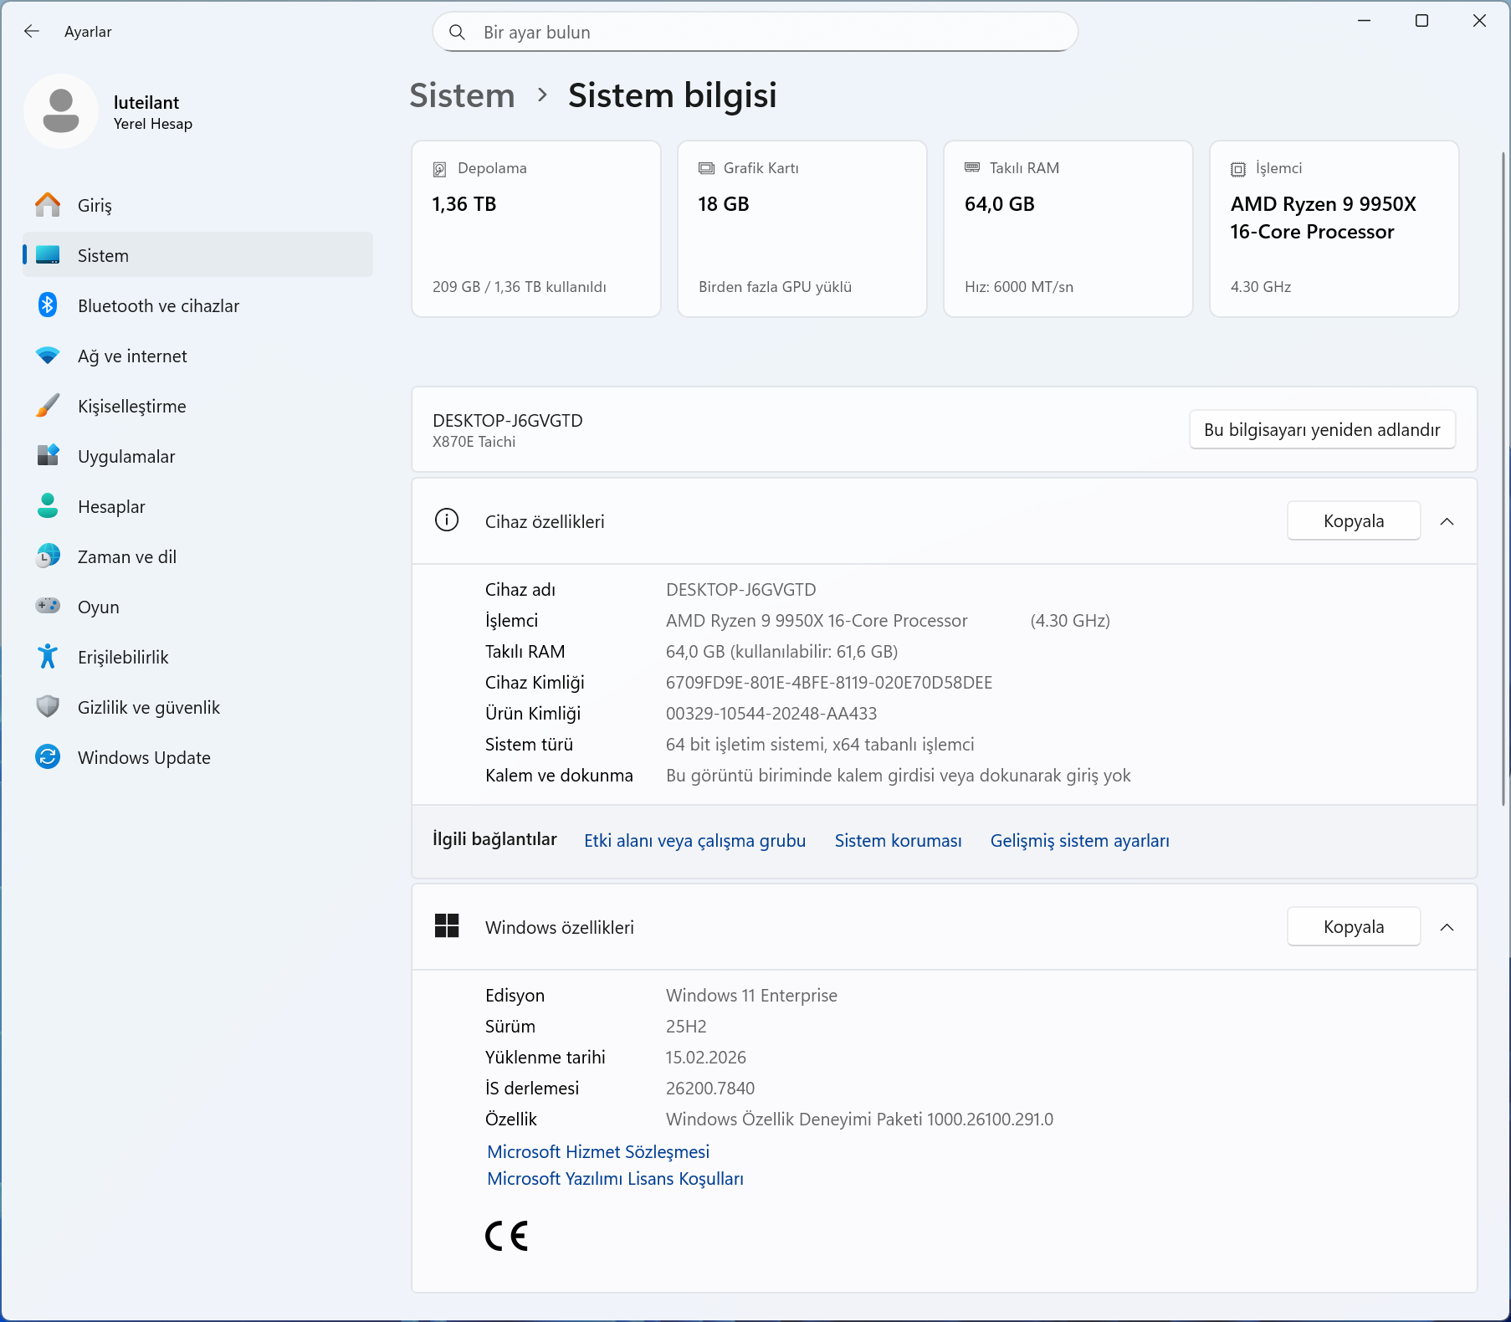This screenshot has height=1322, width=1511.
Task: Open the Giriş page
Action: coord(198,205)
